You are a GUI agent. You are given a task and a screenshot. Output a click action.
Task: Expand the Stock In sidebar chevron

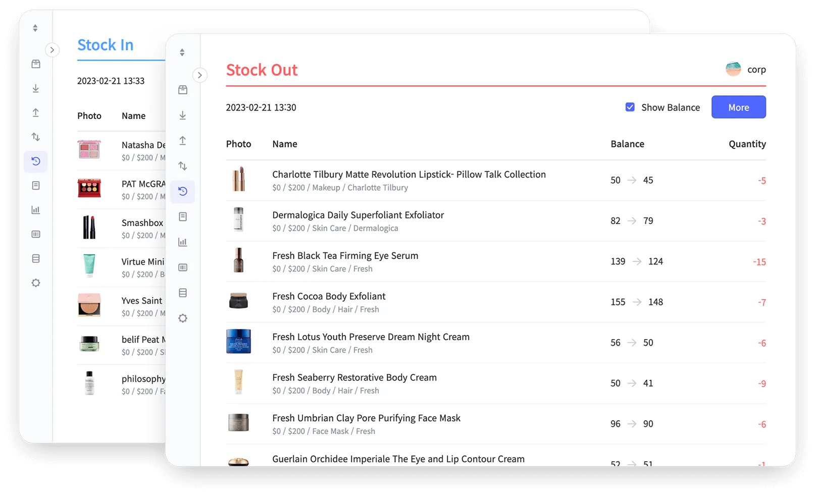53,50
